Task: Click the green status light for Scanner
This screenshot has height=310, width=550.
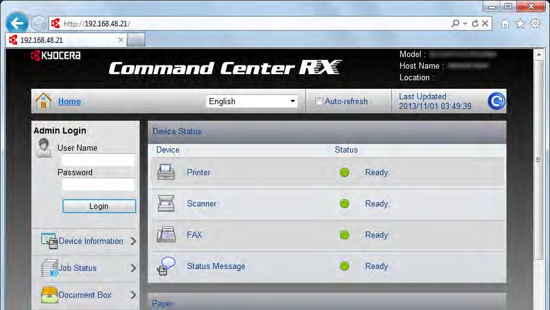Action: (345, 203)
